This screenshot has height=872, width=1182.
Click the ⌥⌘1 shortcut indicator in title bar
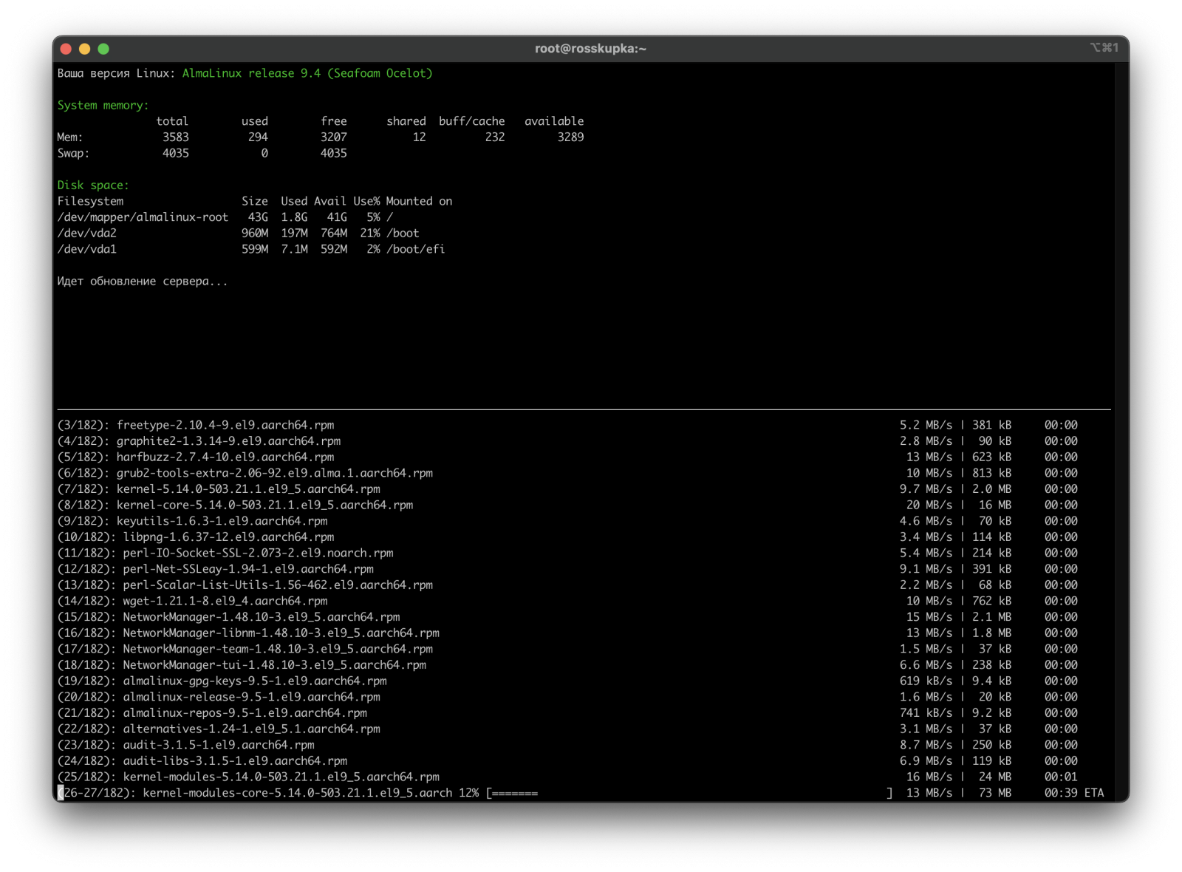coord(1104,48)
